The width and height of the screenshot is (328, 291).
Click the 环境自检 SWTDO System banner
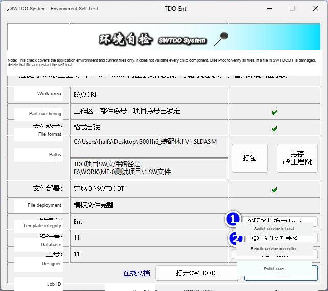click(x=164, y=37)
